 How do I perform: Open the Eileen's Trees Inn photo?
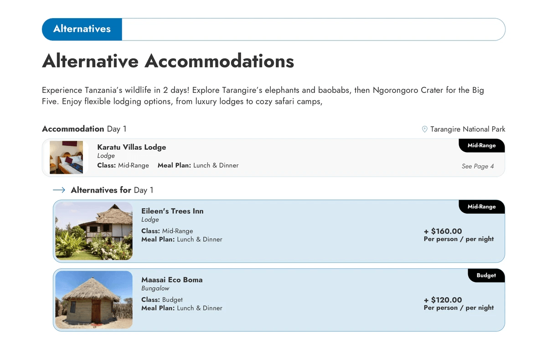tap(94, 231)
